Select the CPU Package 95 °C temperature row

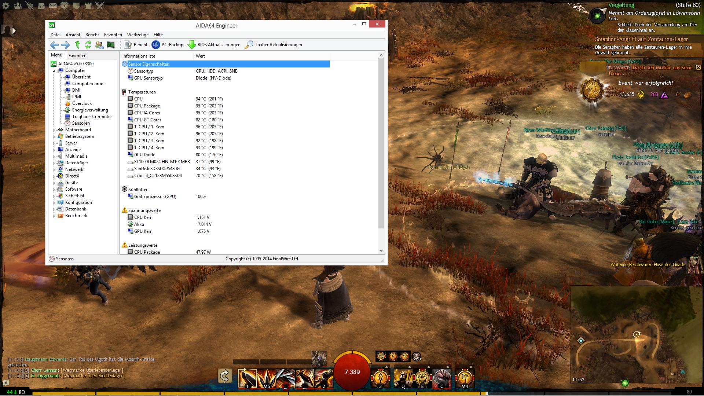(x=225, y=106)
